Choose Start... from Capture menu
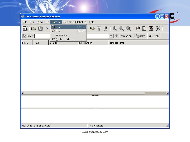 (68, 27)
